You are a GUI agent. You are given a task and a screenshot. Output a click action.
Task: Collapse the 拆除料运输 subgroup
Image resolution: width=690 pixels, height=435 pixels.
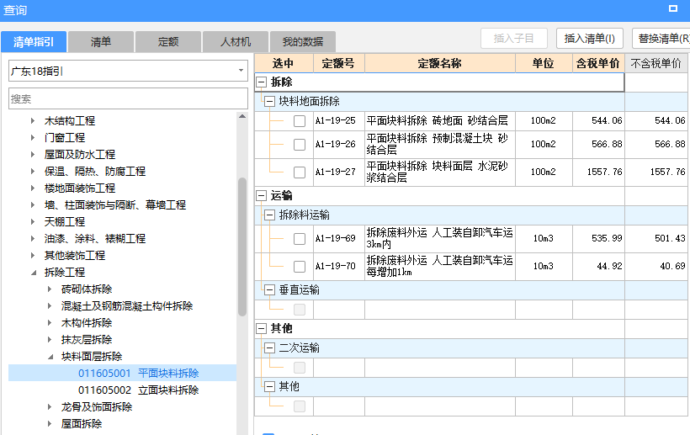269,215
